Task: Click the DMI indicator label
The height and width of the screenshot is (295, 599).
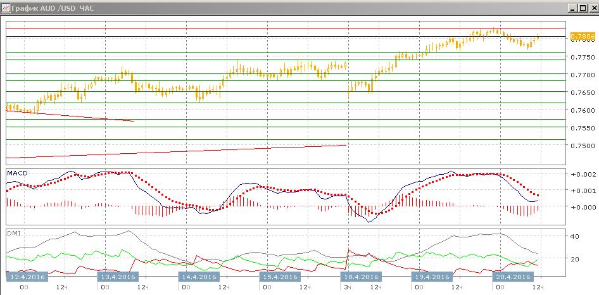Action: pos(14,234)
